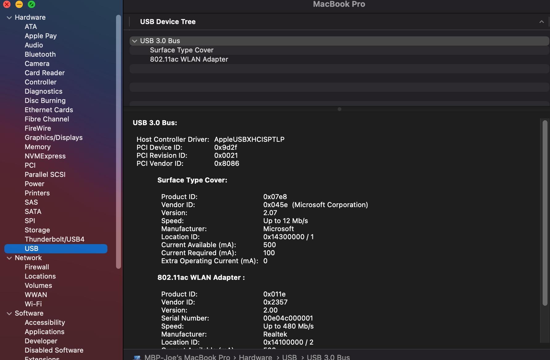
Task: Click Hardware in the bottom path bar
Action: point(256,357)
